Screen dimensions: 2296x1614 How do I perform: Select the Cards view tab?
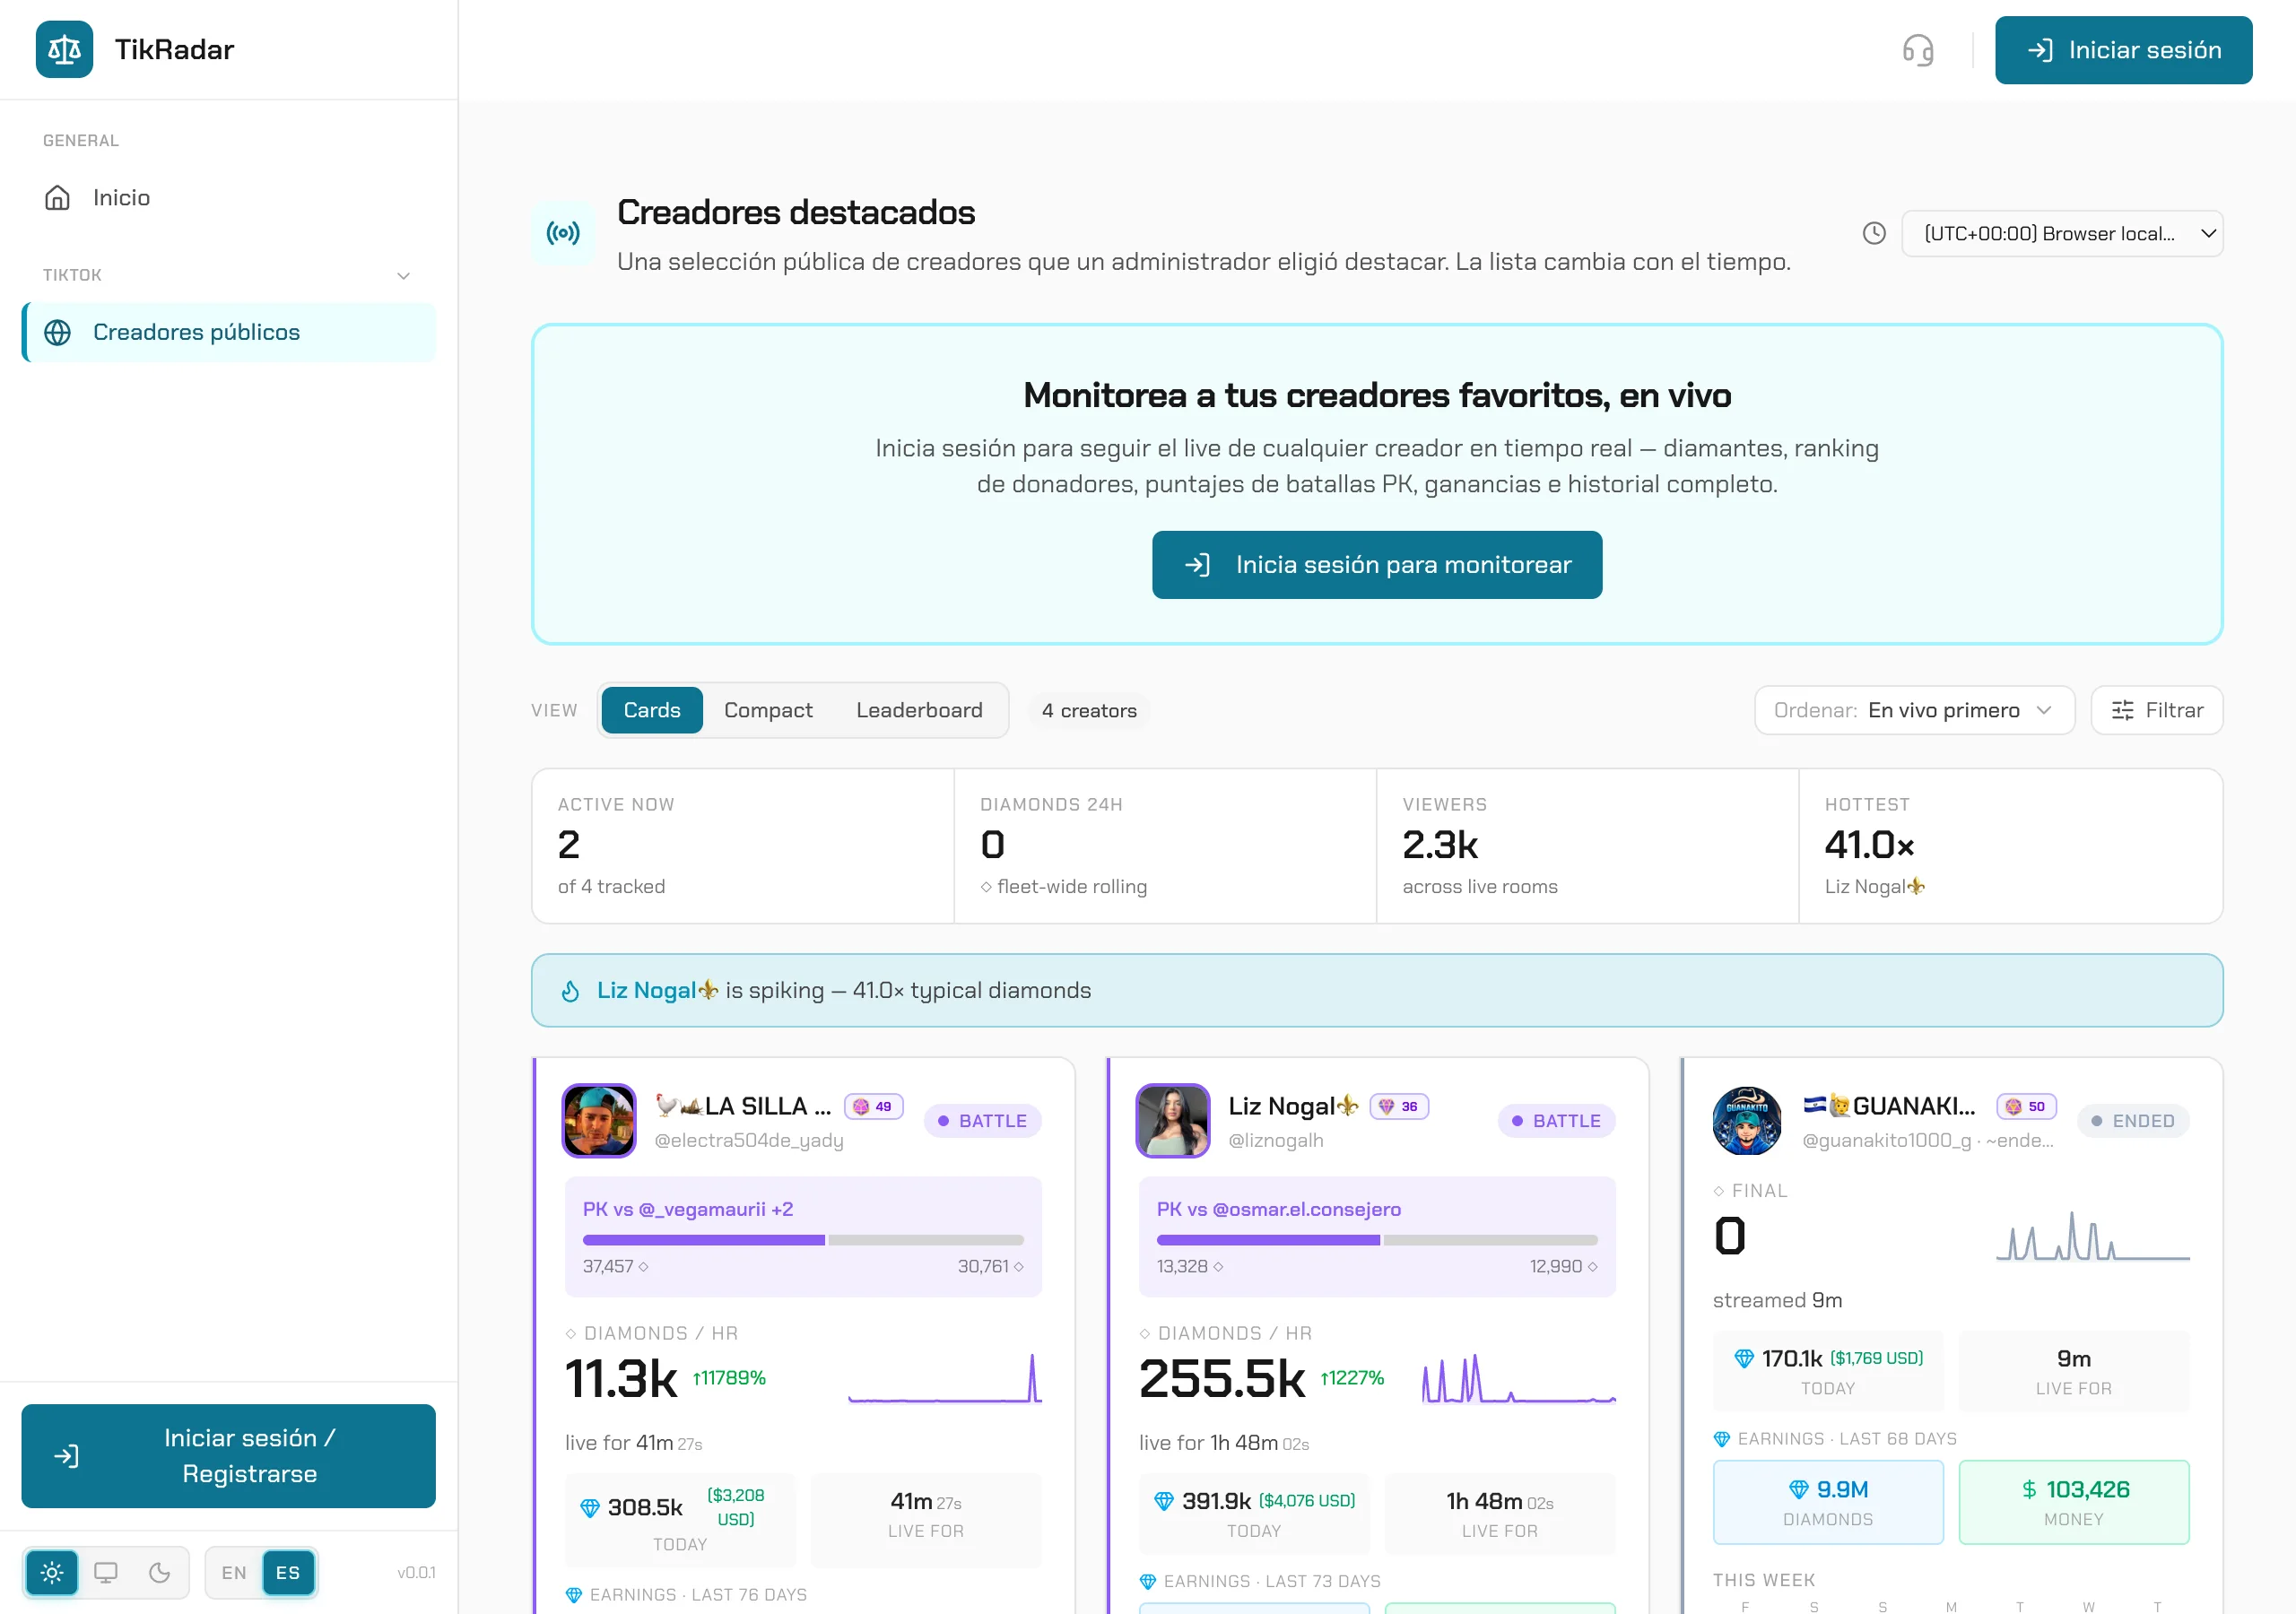pyautogui.click(x=652, y=710)
